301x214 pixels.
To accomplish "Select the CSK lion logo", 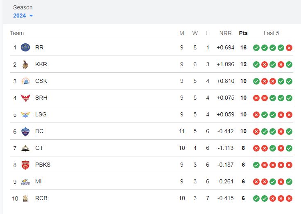I will [x=25, y=81].
